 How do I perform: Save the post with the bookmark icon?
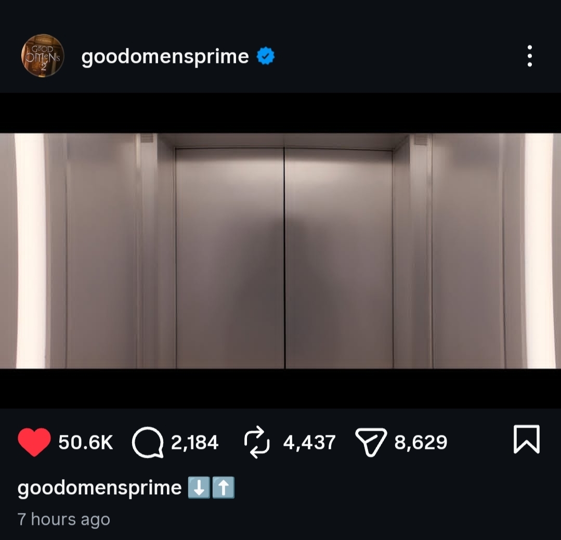pos(527,440)
